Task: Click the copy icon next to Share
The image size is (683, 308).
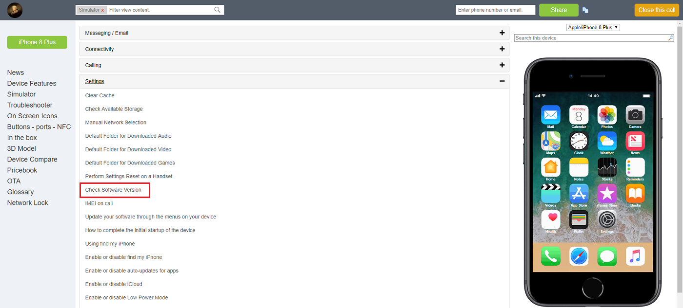Action: [585, 10]
